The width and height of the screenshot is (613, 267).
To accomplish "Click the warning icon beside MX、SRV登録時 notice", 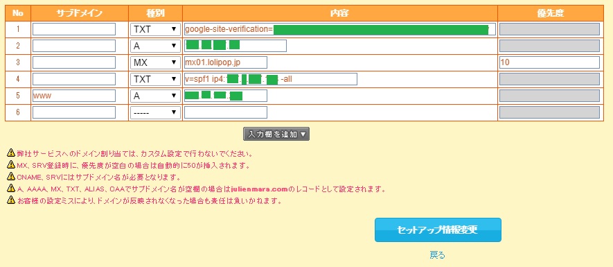I will click(11, 165).
